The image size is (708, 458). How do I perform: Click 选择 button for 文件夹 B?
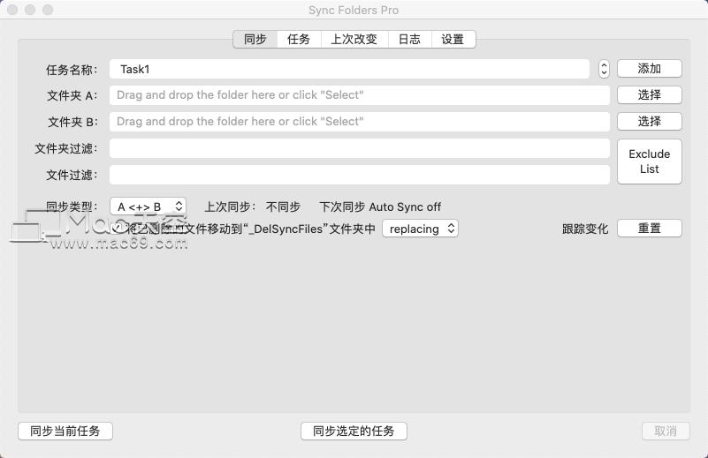tap(650, 121)
